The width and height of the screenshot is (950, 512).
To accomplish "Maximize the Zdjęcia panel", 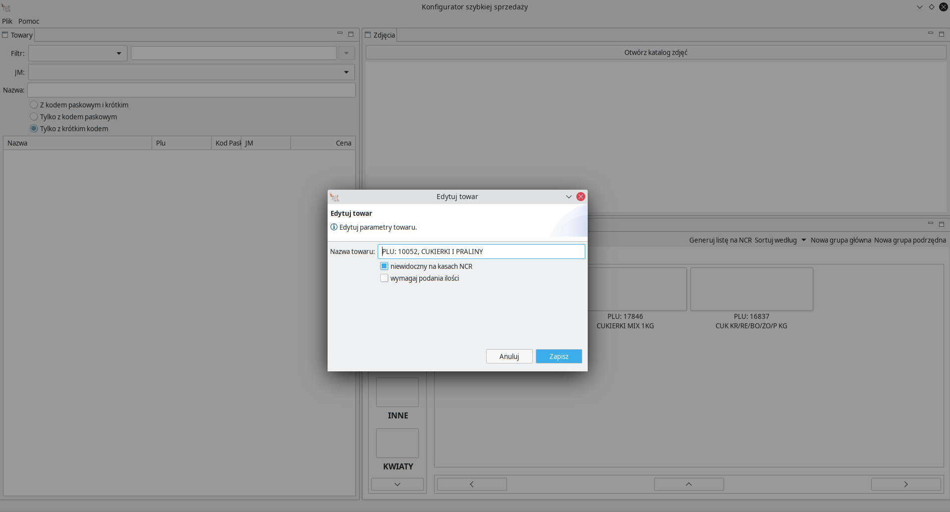I will 942,34.
